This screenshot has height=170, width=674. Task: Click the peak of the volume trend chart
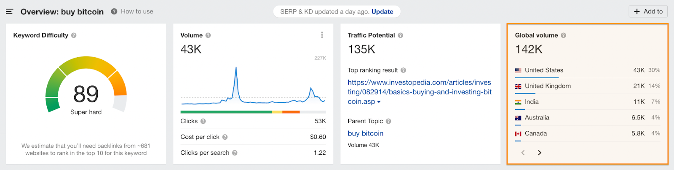click(x=236, y=68)
